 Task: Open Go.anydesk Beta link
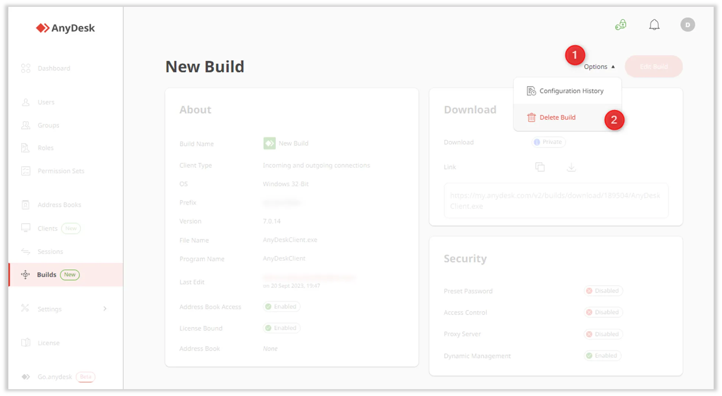click(x=55, y=377)
